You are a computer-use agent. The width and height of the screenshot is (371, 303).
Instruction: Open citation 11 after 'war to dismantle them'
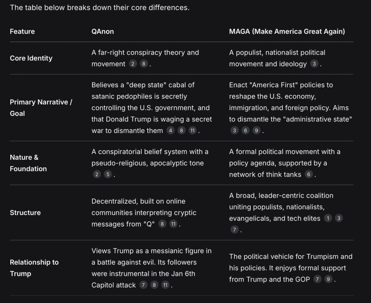click(x=193, y=130)
